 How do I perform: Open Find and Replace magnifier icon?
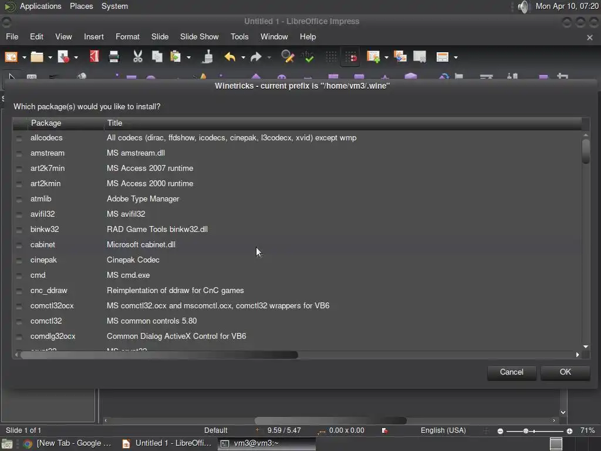click(x=288, y=57)
